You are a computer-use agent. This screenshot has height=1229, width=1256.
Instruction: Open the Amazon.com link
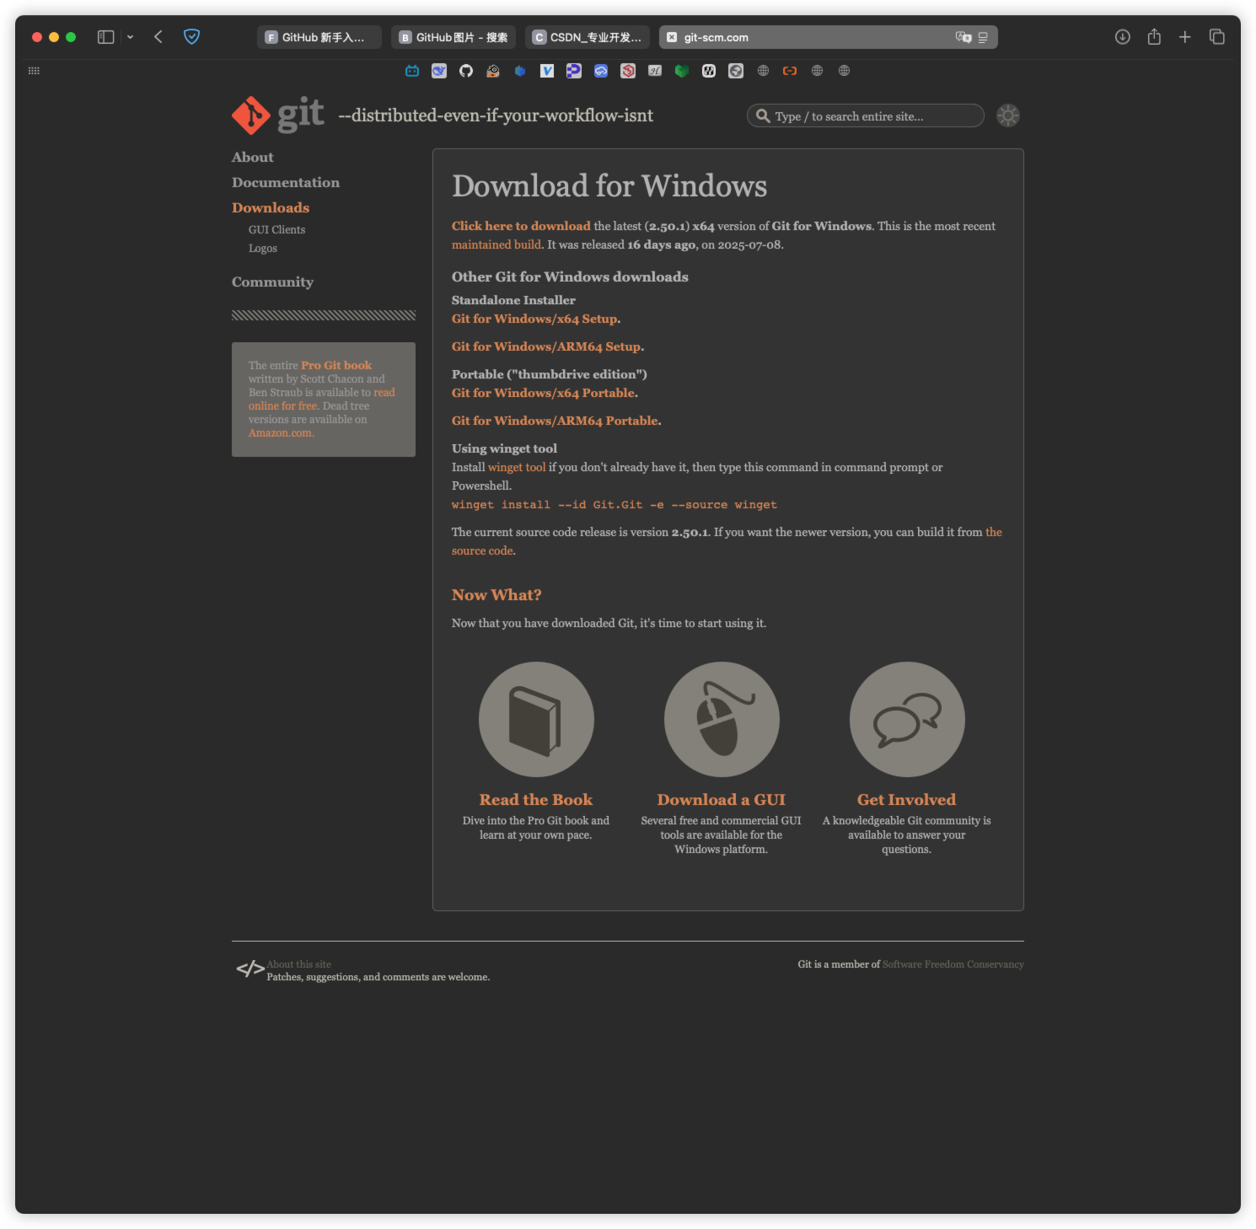tap(280, 432)
